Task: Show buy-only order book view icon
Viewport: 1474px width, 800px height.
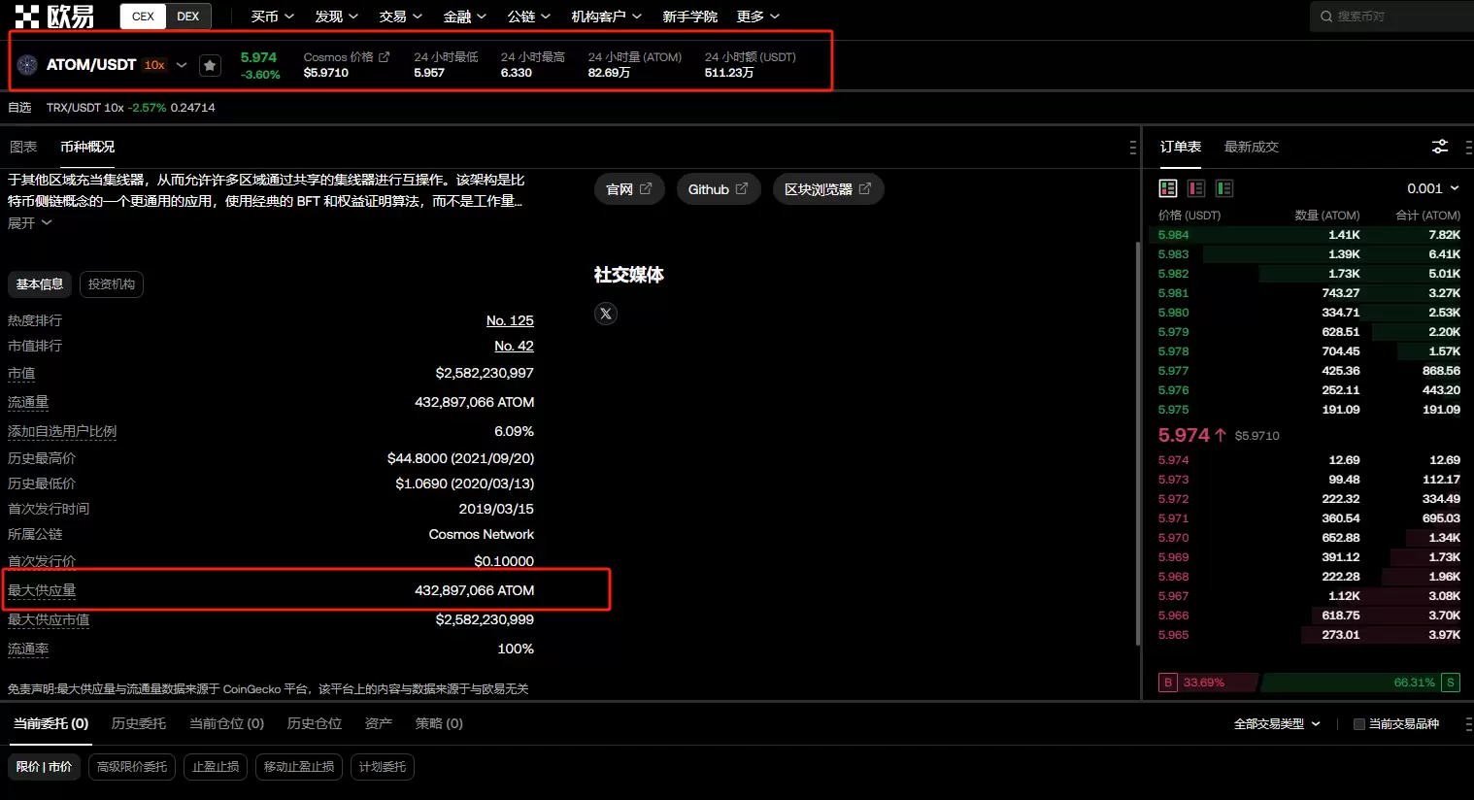Action: pos(1224,188)
